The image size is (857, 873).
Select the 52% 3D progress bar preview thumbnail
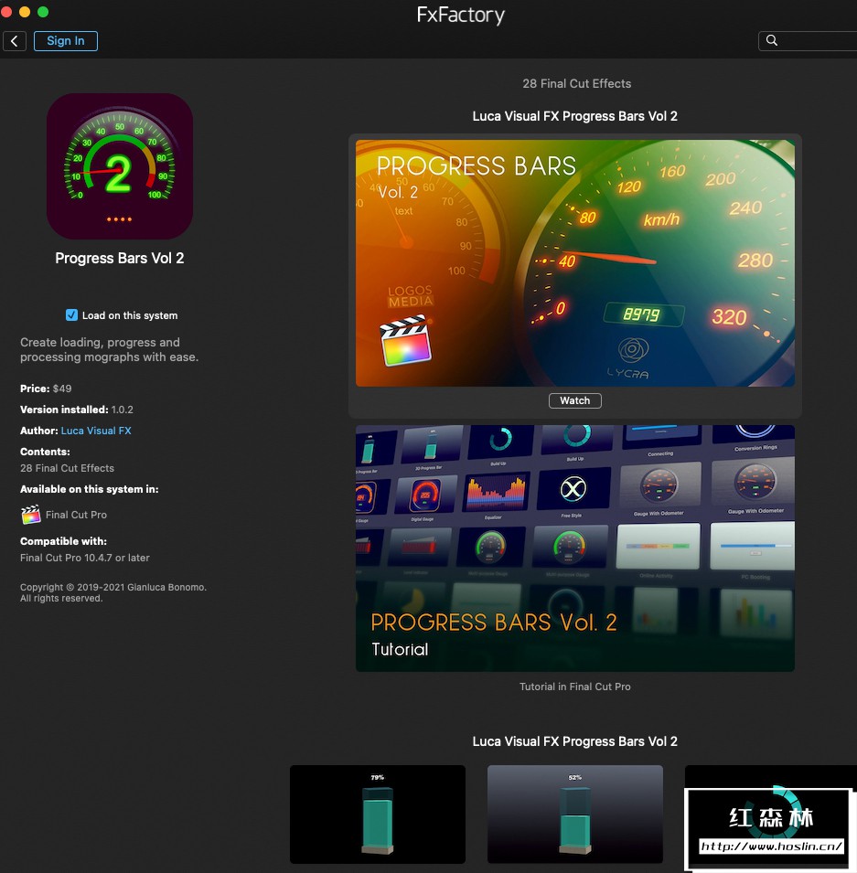[x=575, y=814]
